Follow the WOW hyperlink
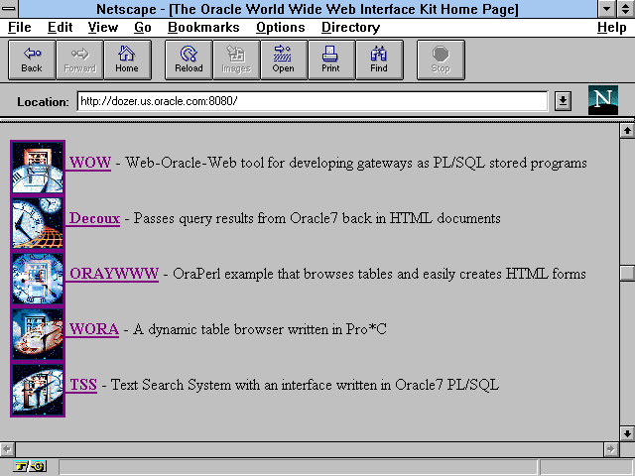 point(89,163)
